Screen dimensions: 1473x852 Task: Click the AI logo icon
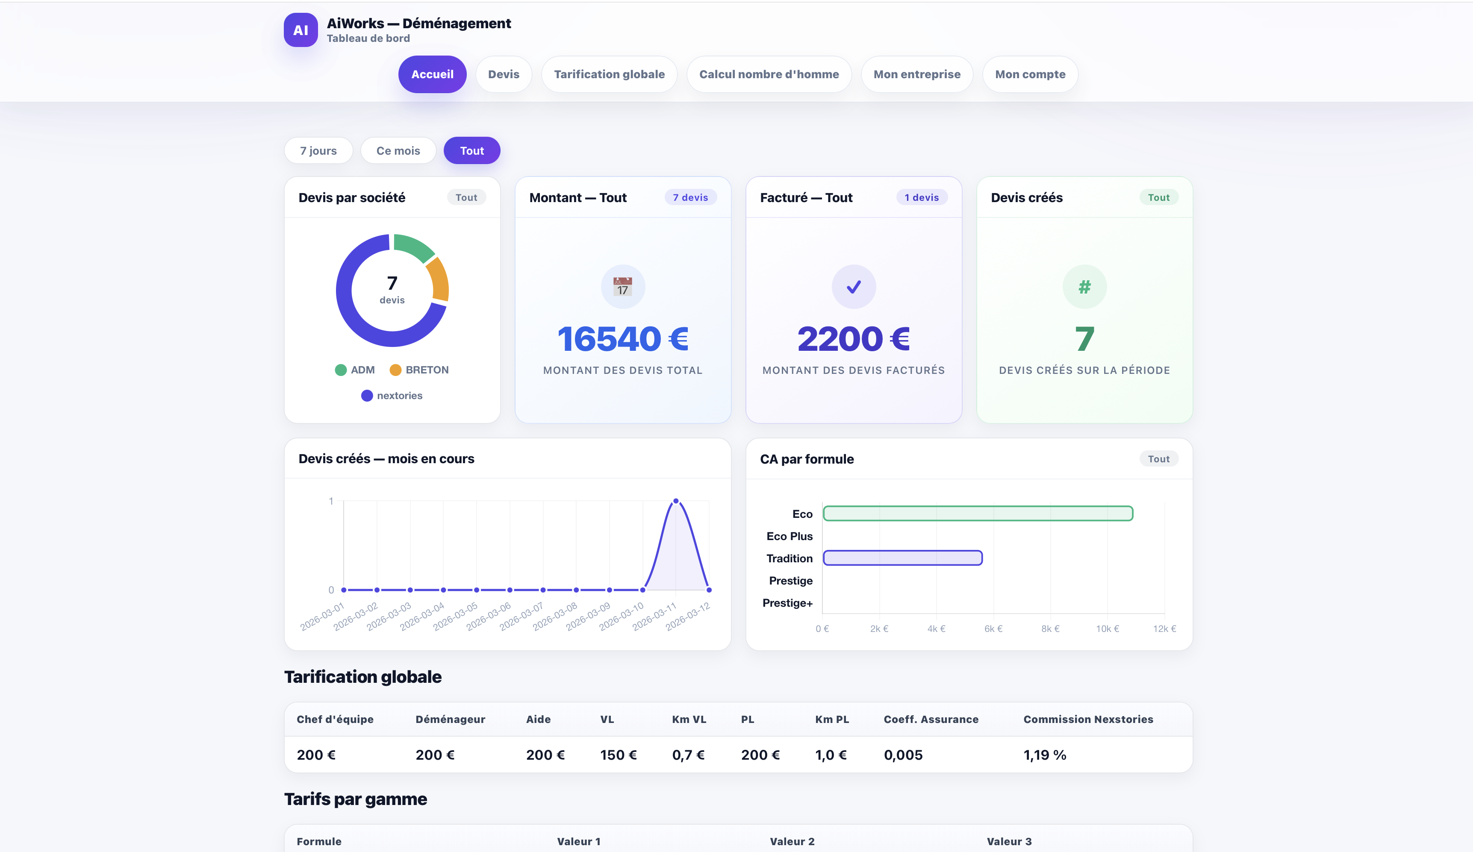click(x=300, y=30)
